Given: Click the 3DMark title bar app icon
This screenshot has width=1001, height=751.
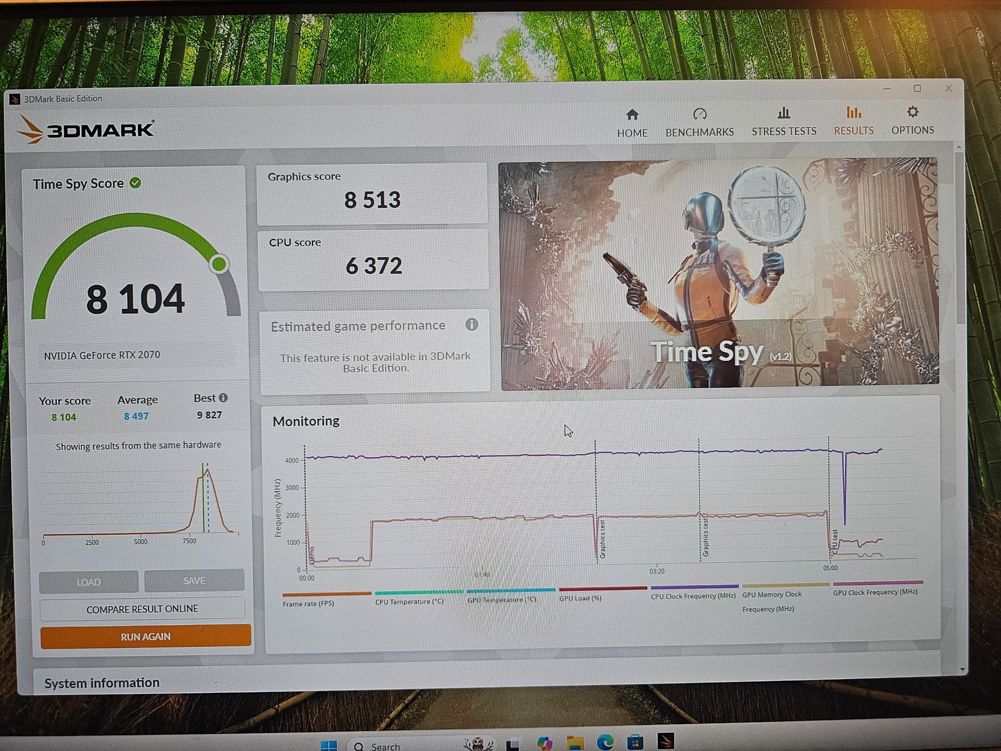Looking at the screenshot, I should point(15,99).
